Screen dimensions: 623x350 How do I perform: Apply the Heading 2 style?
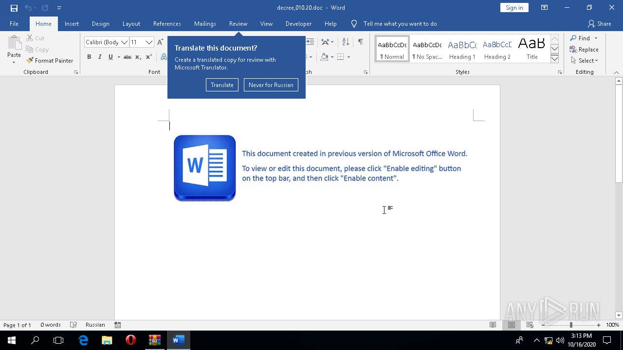[x=497, y=49]
